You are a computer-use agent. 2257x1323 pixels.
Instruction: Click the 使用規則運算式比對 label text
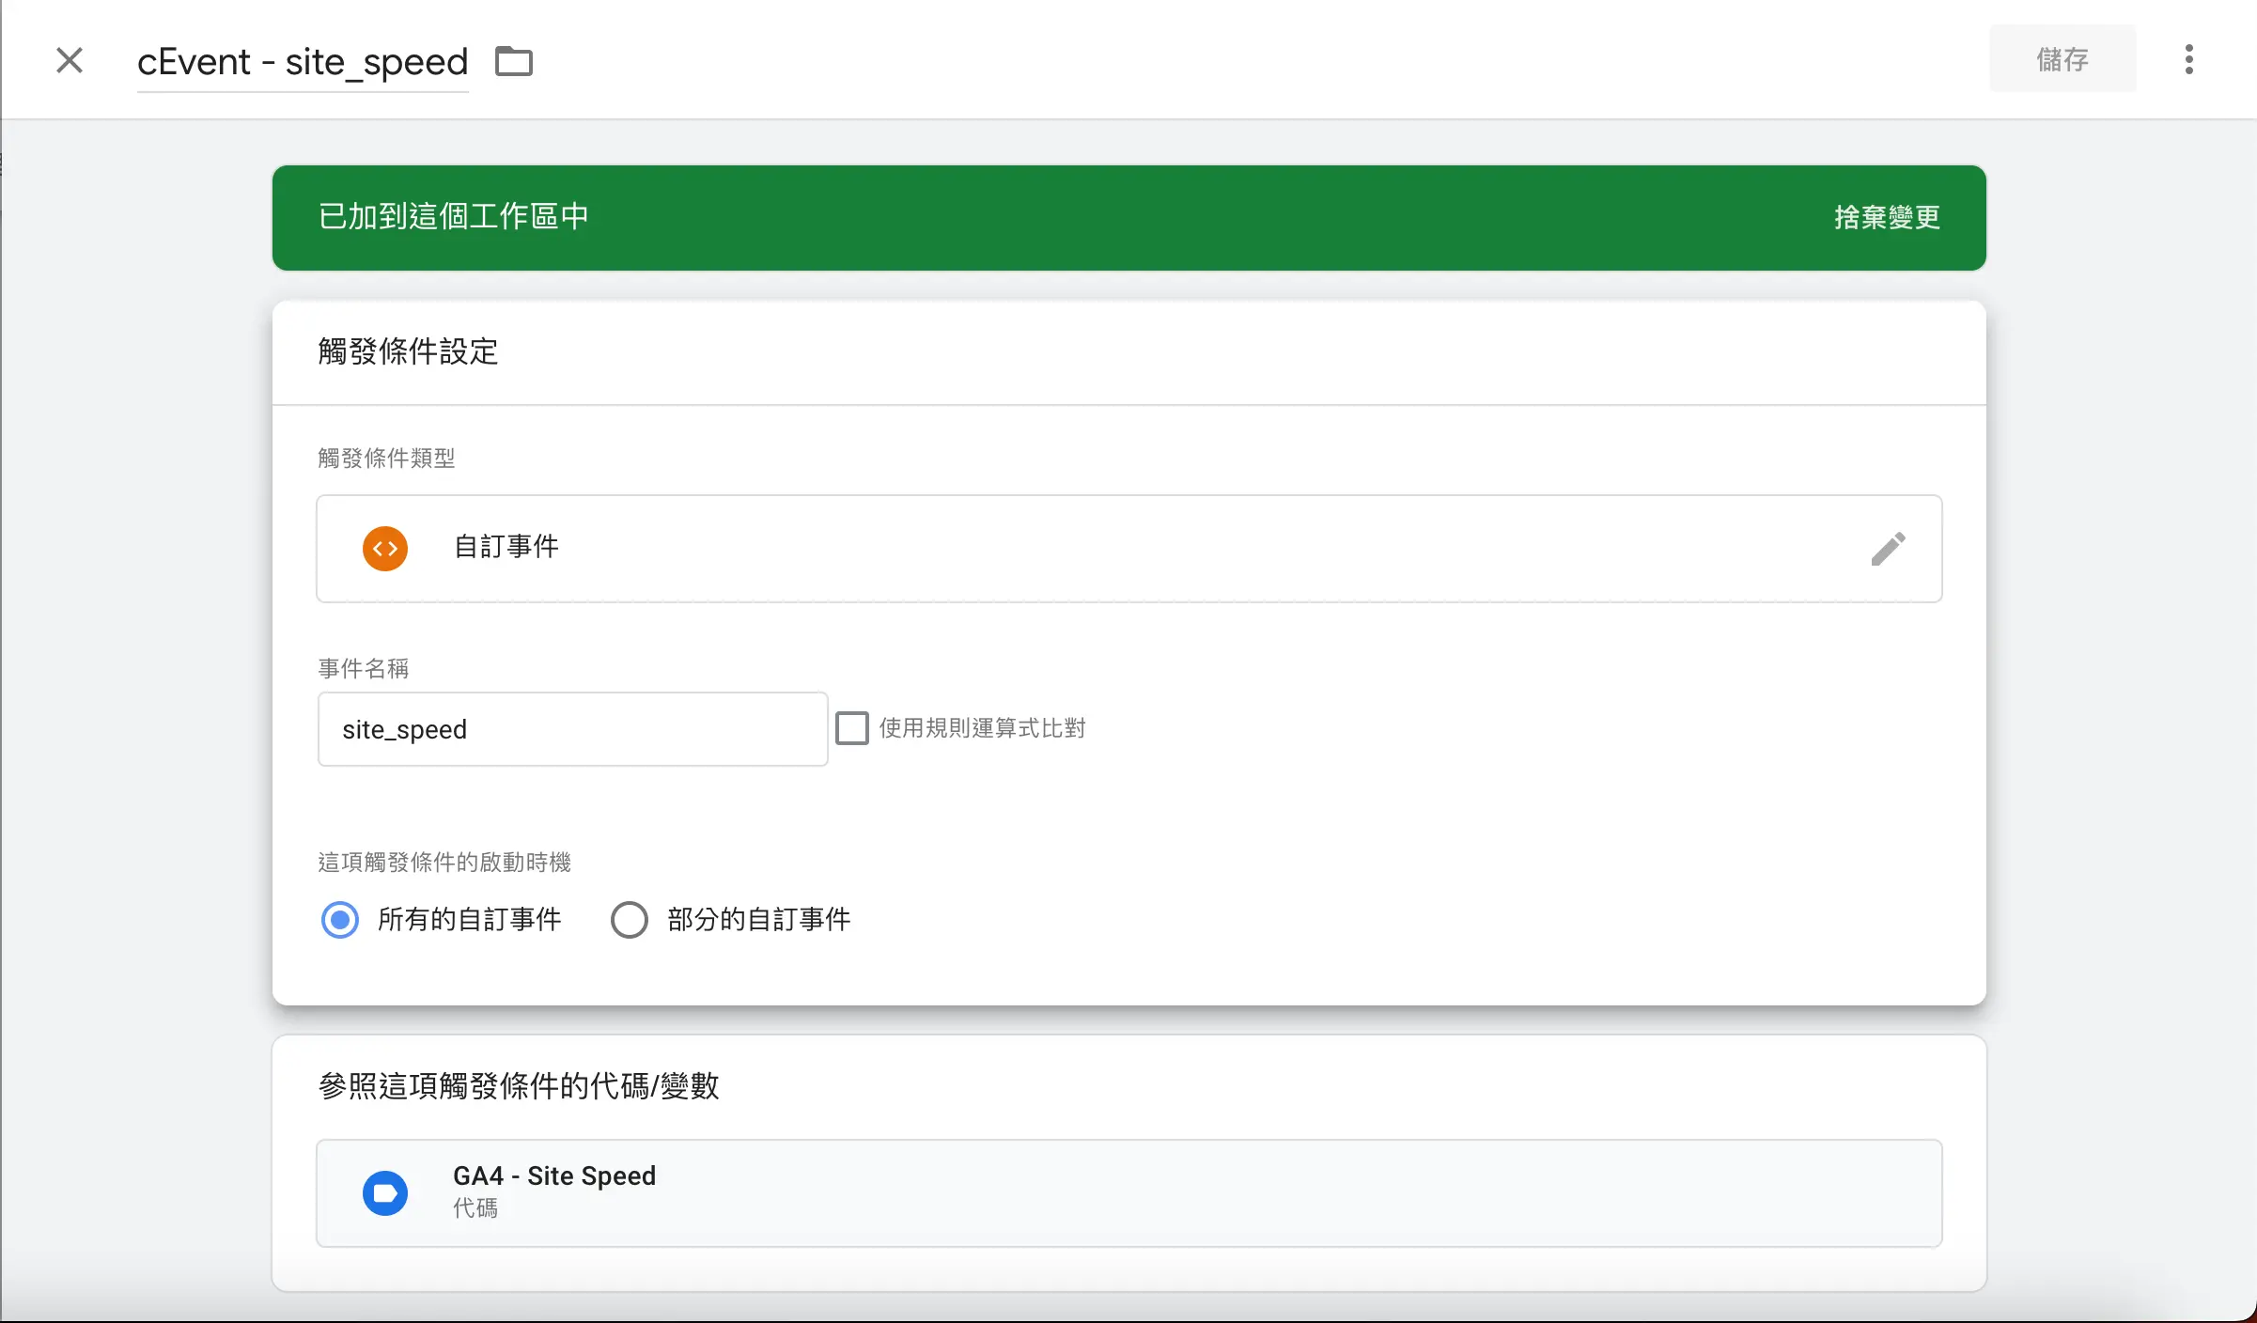pos(982,728)
